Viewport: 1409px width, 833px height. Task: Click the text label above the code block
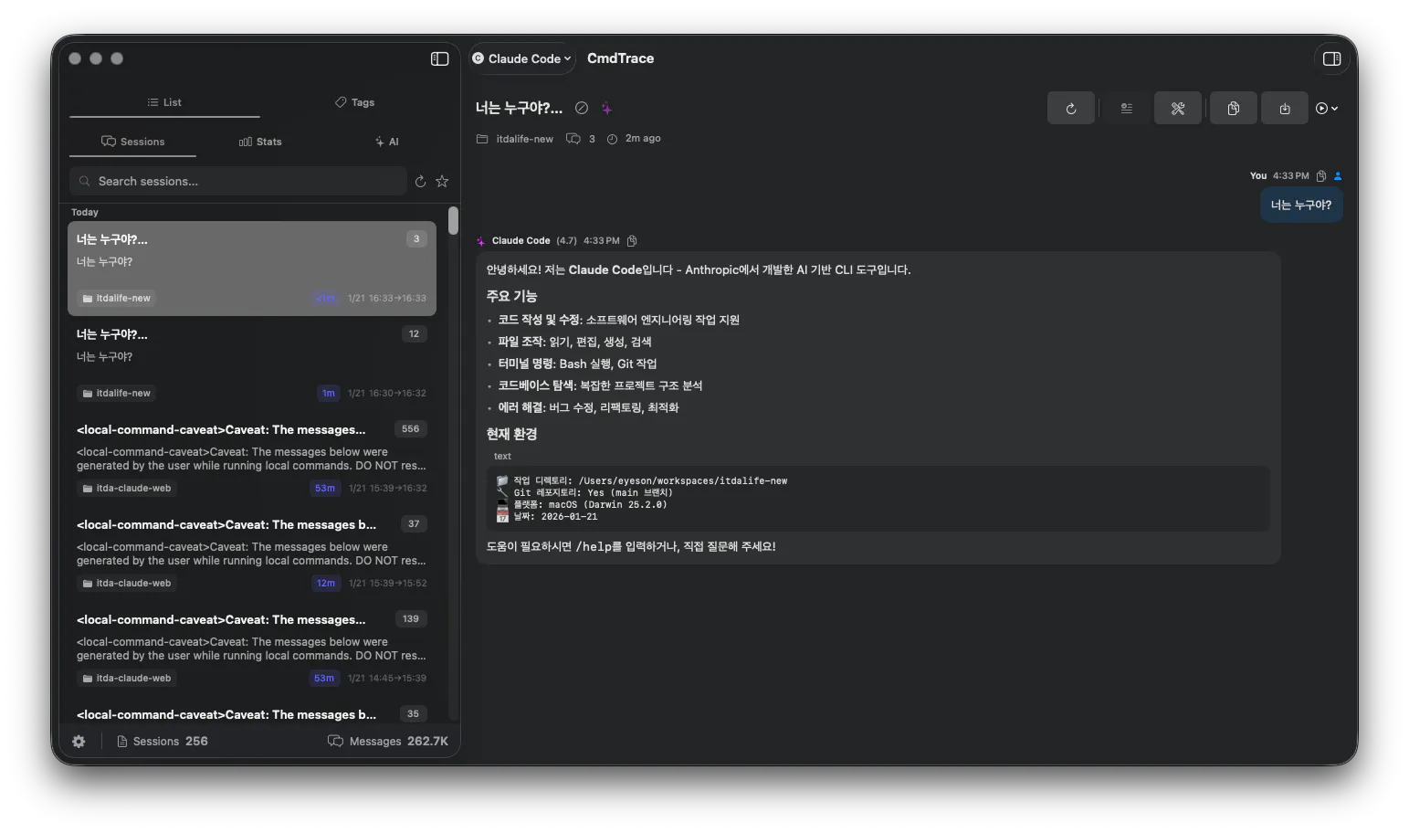(502, 457)
